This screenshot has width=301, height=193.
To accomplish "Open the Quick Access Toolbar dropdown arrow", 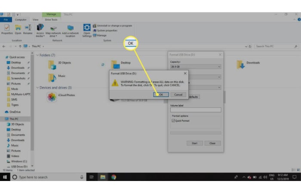I will tap(18, 15).
